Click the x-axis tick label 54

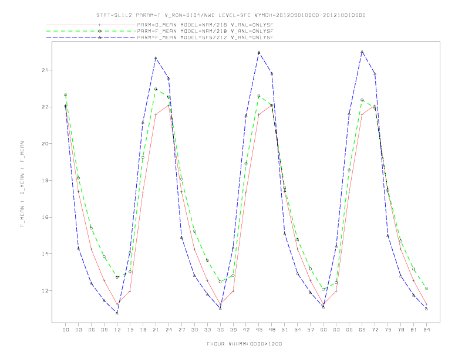coord(298,330)
